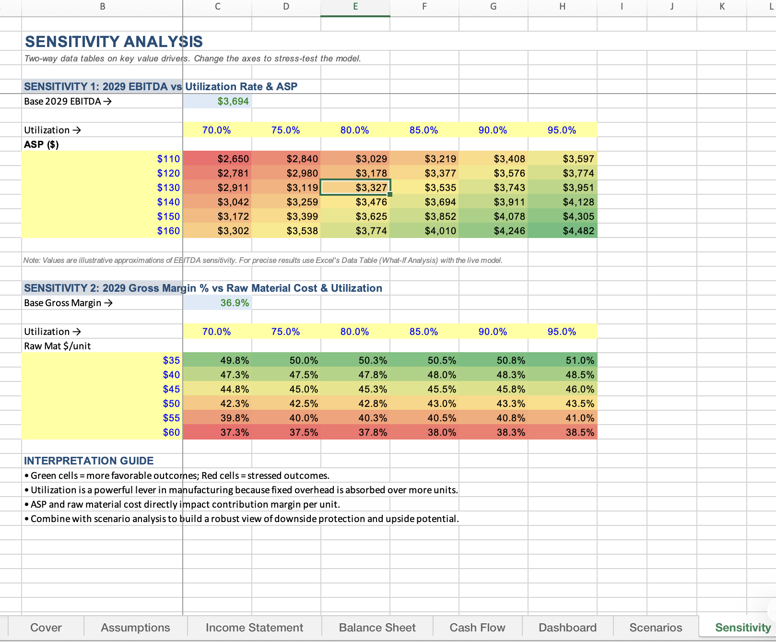The height and width of the screenshot is (642, 776).
Task: Go to the Scenarios sheet tab
Action: (x=656, y=627)
